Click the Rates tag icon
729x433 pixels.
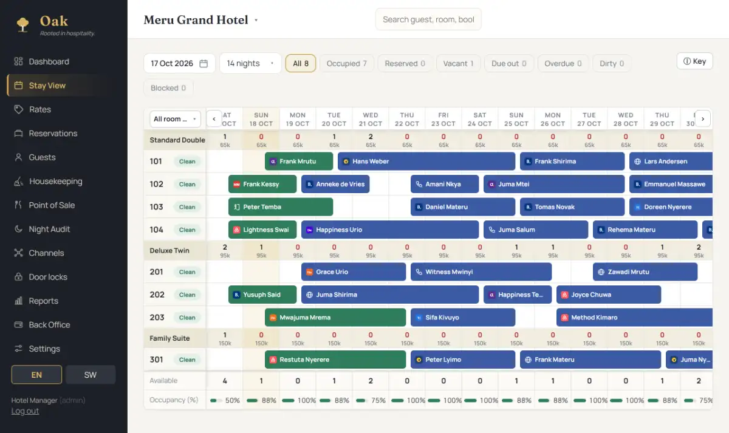coord(18,109)
